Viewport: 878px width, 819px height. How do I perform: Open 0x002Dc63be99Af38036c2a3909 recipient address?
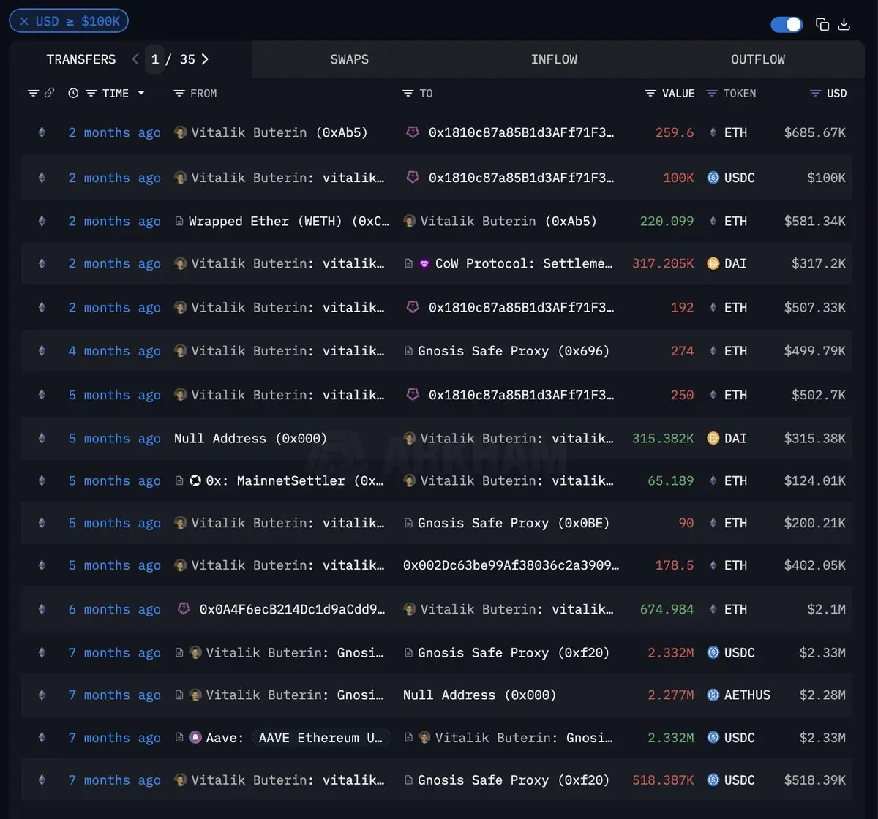[511, 565]
